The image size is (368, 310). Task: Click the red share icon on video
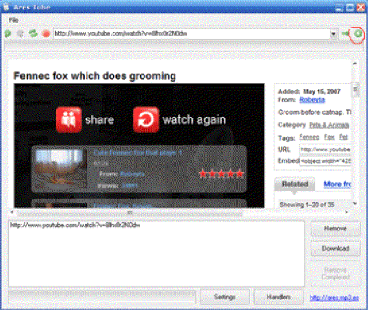(x=68, y=119)
